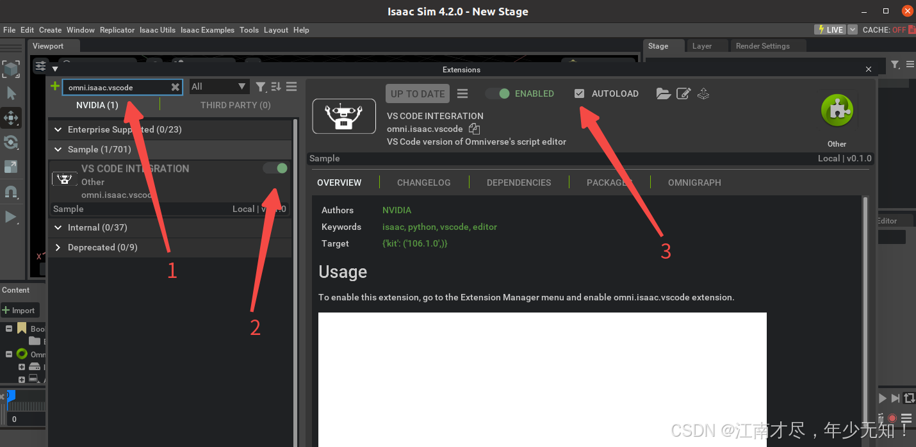916x447 pixels.
Task: Click the red cache status page icon
Action: click(x=911, y=29)
